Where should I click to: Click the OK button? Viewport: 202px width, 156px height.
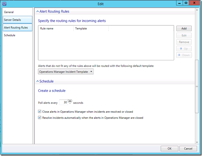point(169,149)
